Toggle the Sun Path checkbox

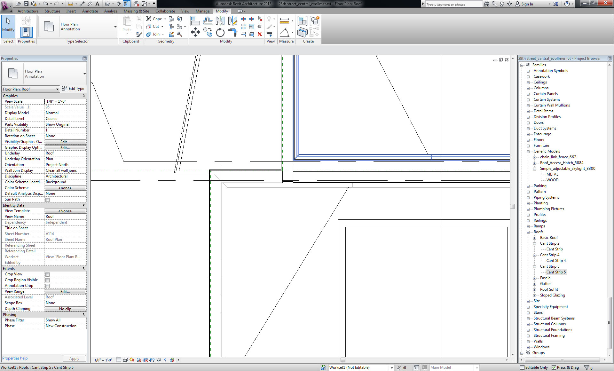(47, 200)
